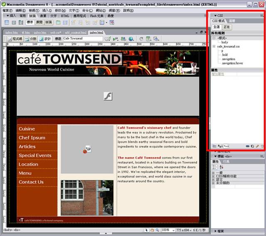The height and width of the screenshot is (236, 266).
Task: Select the Zoom magnifier tool in status bar
Action: (x=157, y=230)
